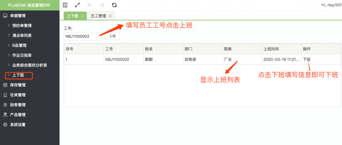Click the 操作 column header
Viewport: 342px width, 145px height.
point(321,49)
